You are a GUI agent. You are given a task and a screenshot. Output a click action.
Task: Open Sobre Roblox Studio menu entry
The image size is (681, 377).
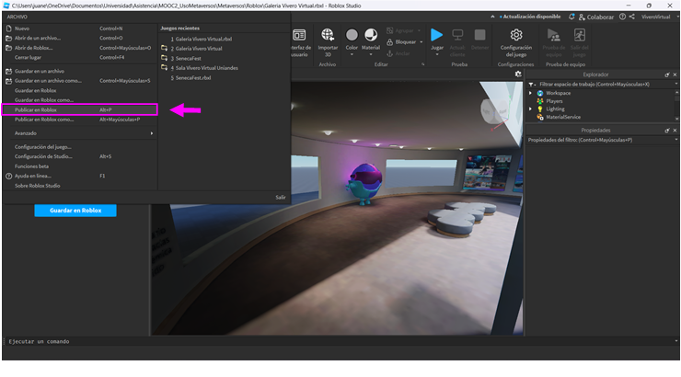pos(80,185)
